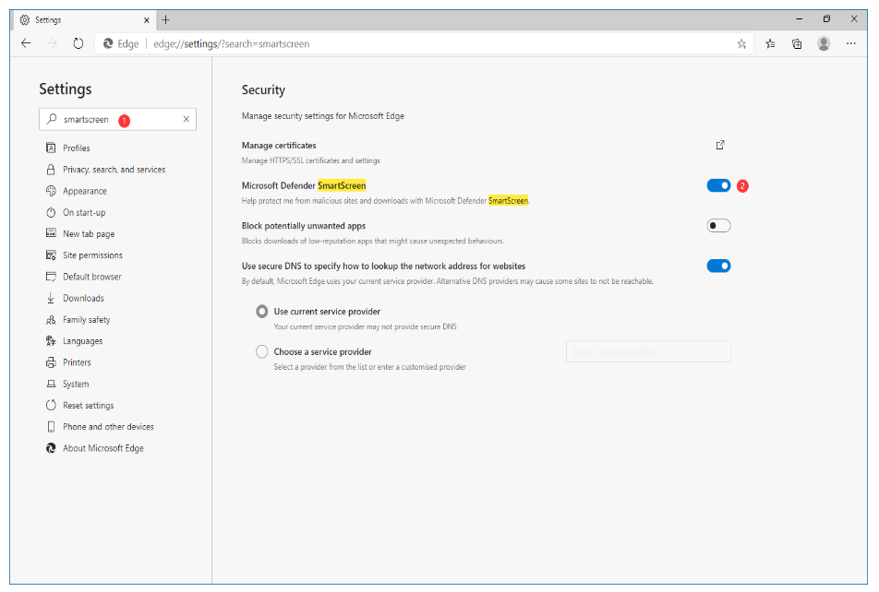Open Manage certificates external link icon
879x592 pixels.
pos(720,145)
